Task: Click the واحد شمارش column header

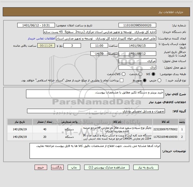Action: (69, 122)
